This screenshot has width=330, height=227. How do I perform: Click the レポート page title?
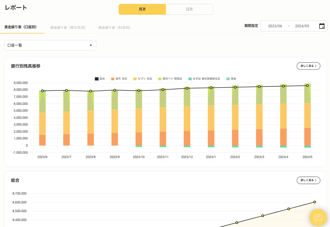(x=16, y=8)
